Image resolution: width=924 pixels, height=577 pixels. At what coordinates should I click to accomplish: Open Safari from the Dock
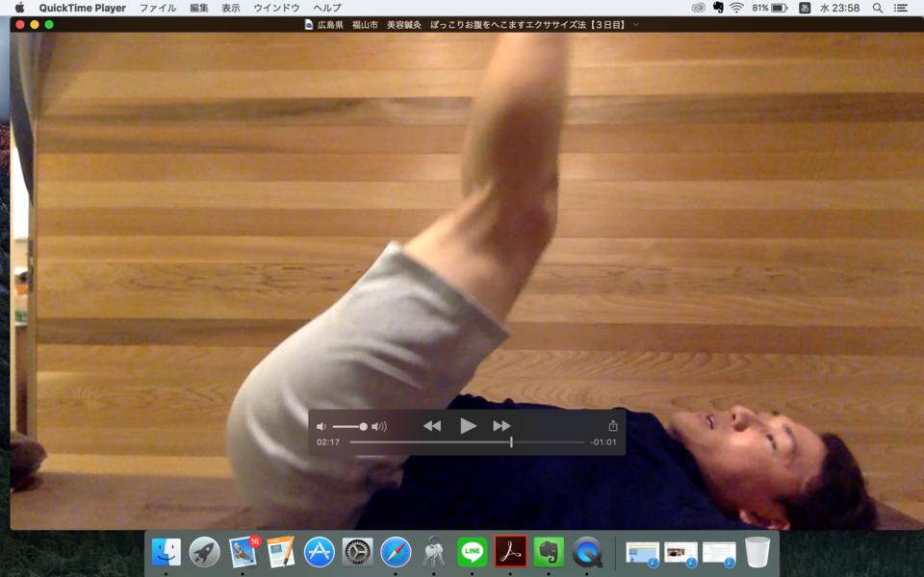click(x=396, y=552)
